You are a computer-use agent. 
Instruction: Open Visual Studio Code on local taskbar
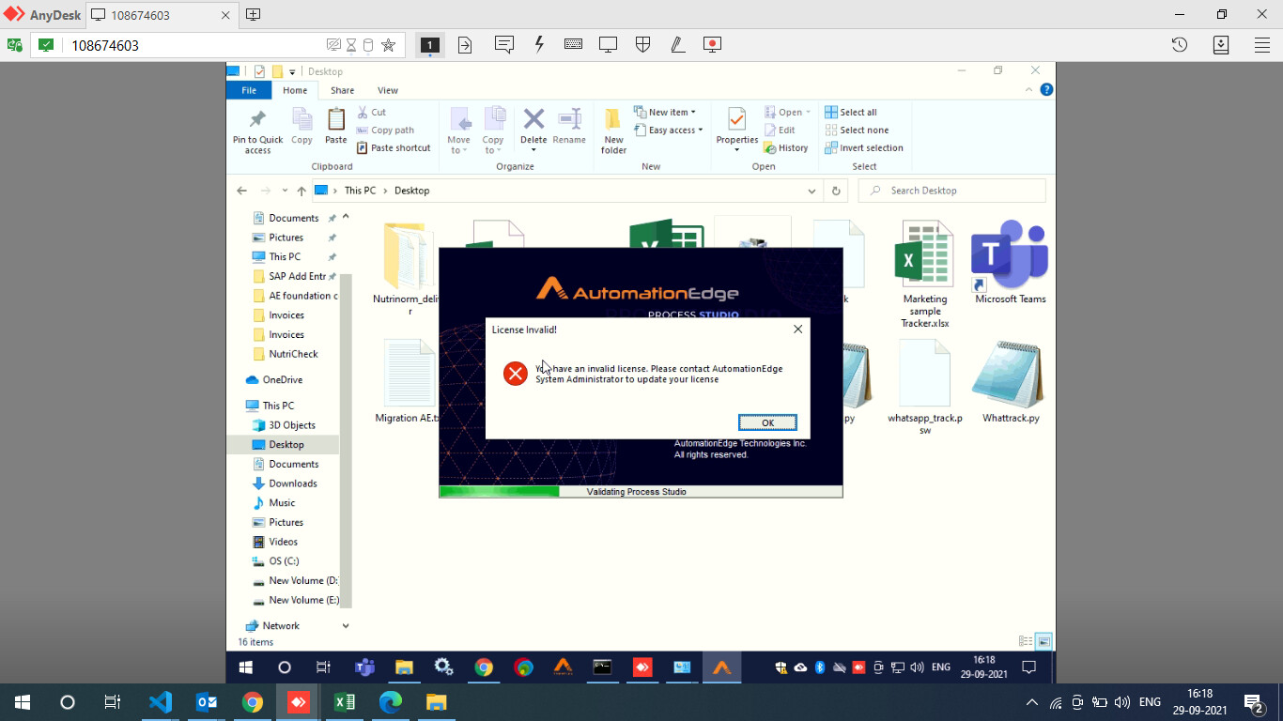pyautogui.click(x=161, y=702)
